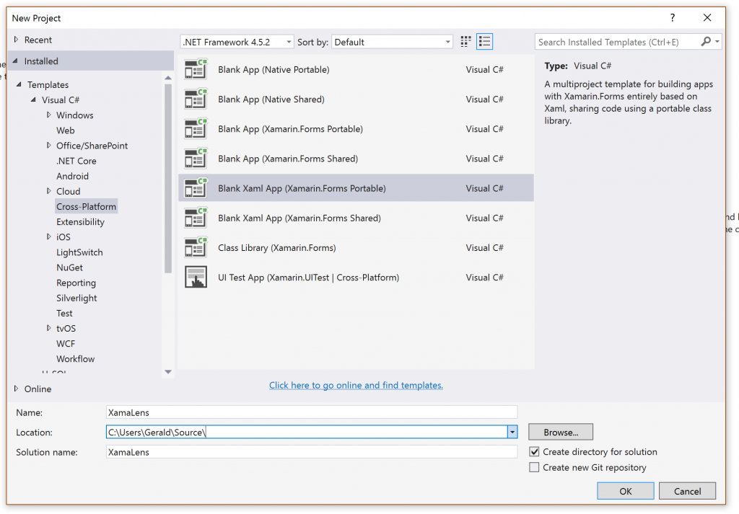The width and height of the screenshot is (739, 514).
Task: Expand the Online templates section
Action: click(17, 389)
